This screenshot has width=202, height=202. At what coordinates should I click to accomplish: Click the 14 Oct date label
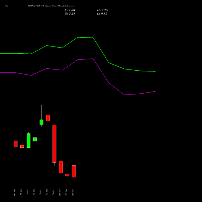coord(34,192)
